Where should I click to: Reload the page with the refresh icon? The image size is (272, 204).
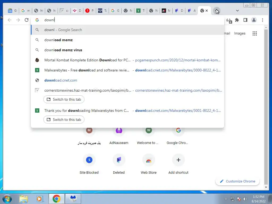[27, 20]
